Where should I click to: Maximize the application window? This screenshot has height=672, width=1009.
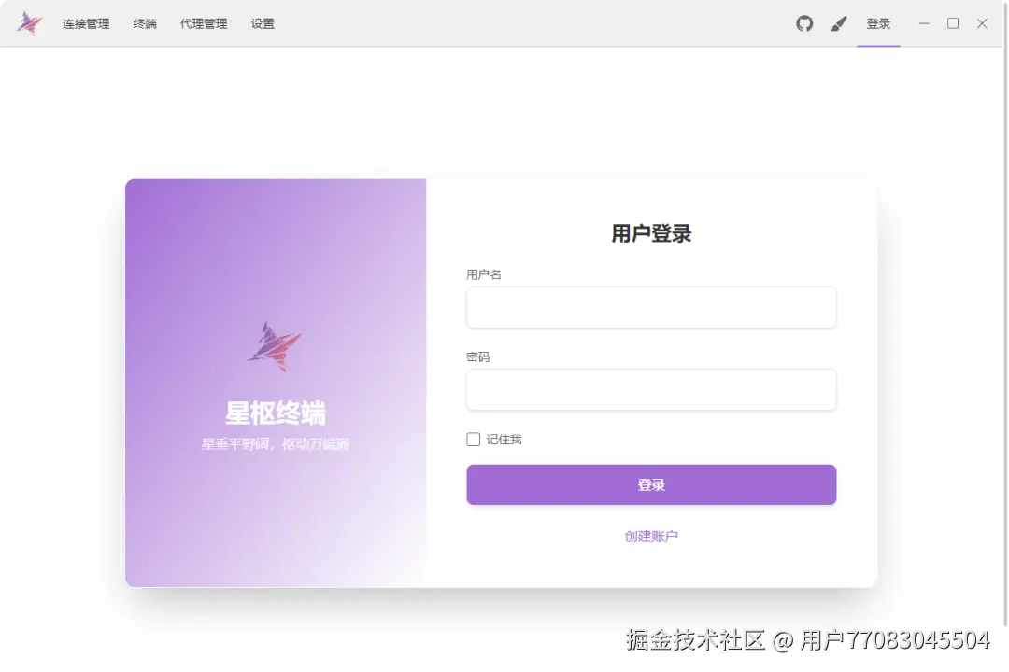coord(953,23)
